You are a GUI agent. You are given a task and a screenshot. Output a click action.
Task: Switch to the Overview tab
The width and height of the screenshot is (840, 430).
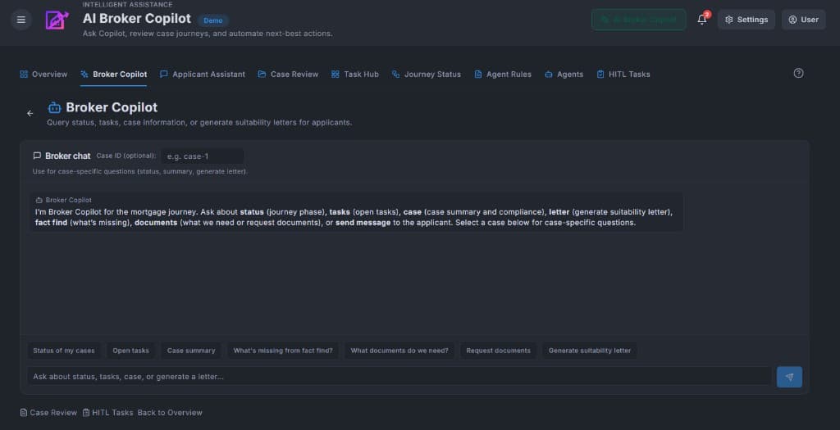pyautogui.click(x=43, y=75)
